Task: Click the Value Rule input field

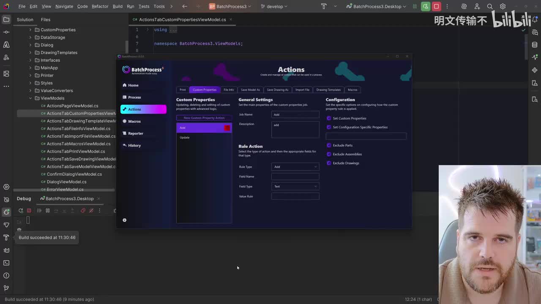Action: click(x=295, y=196)
